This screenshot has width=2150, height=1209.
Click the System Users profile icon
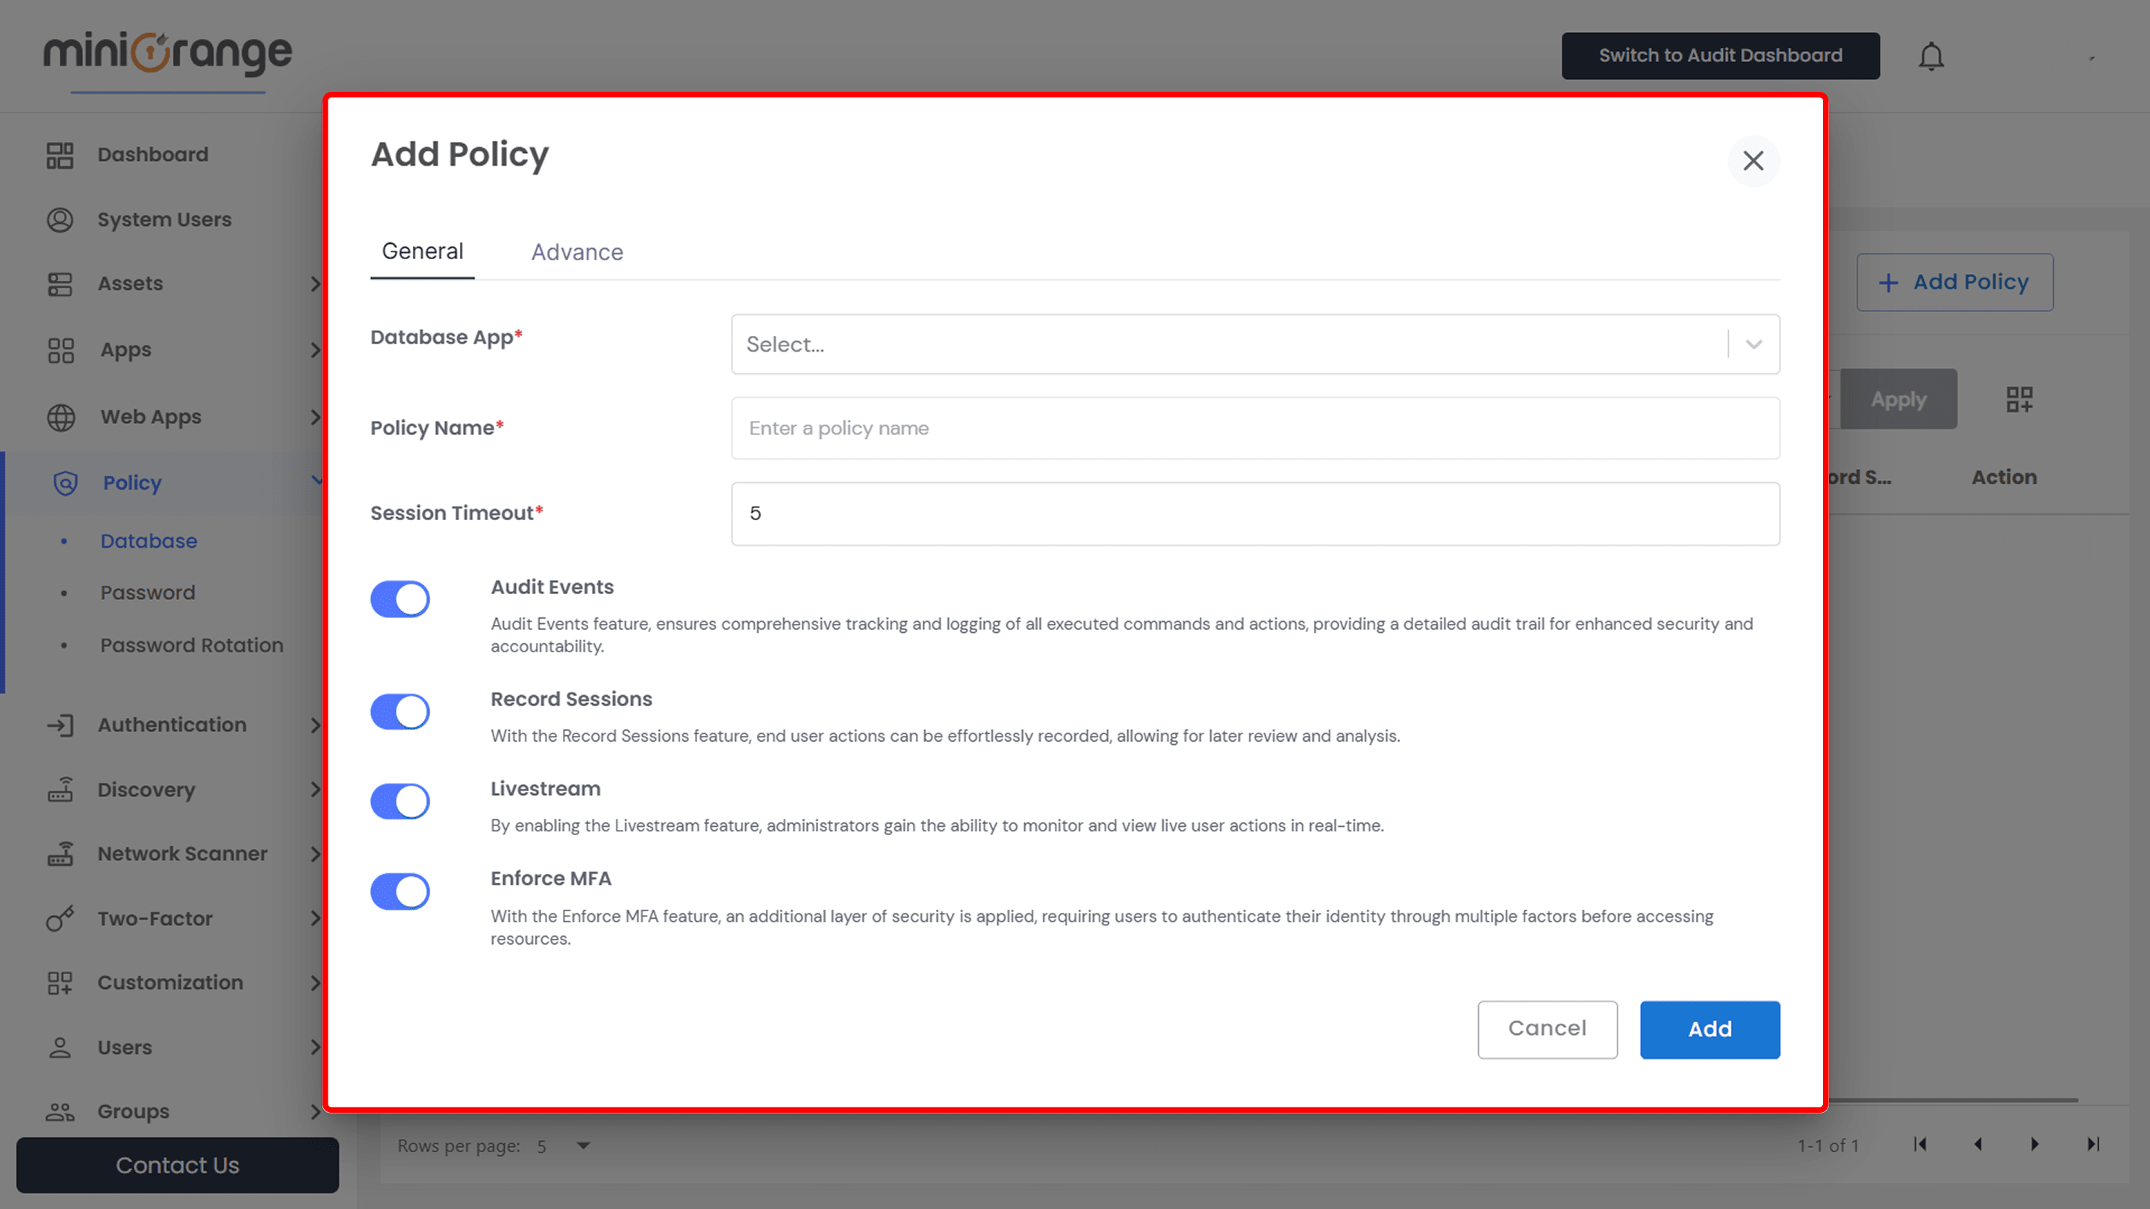click(x=59, y=219)
